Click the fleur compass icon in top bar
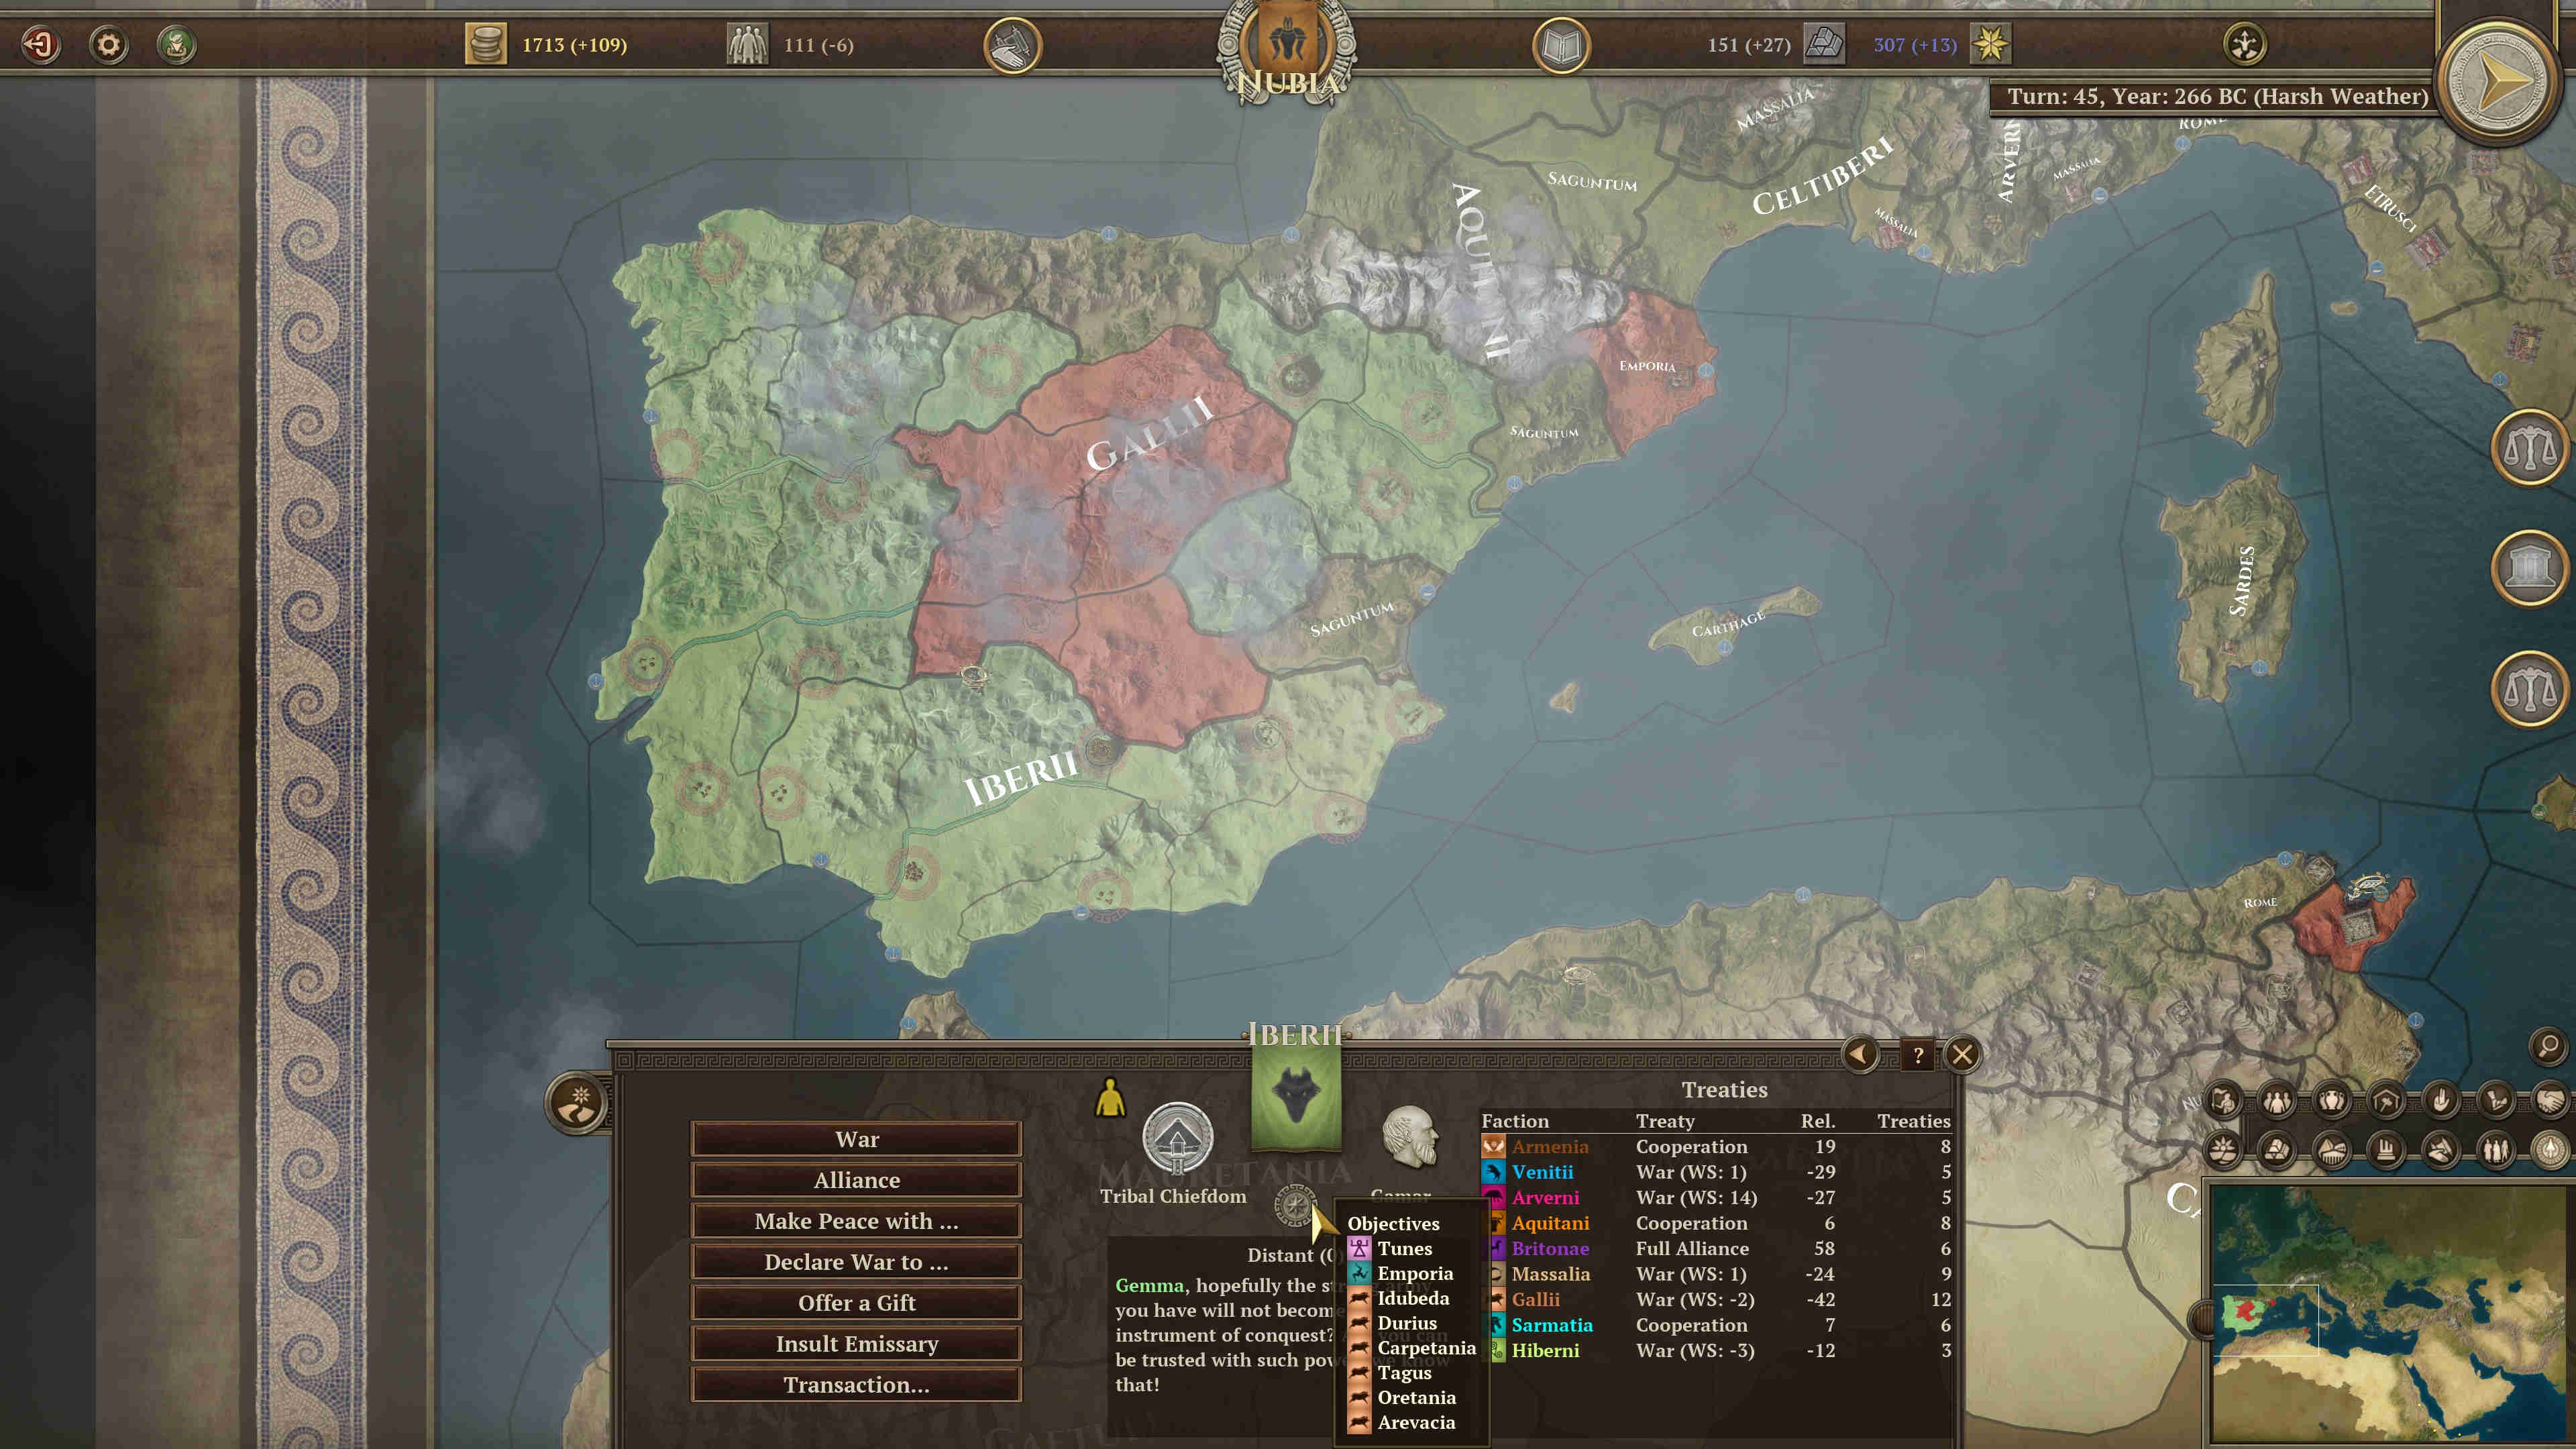This screenshot has height=1449, width=2576. click(x=2244, y=44)
